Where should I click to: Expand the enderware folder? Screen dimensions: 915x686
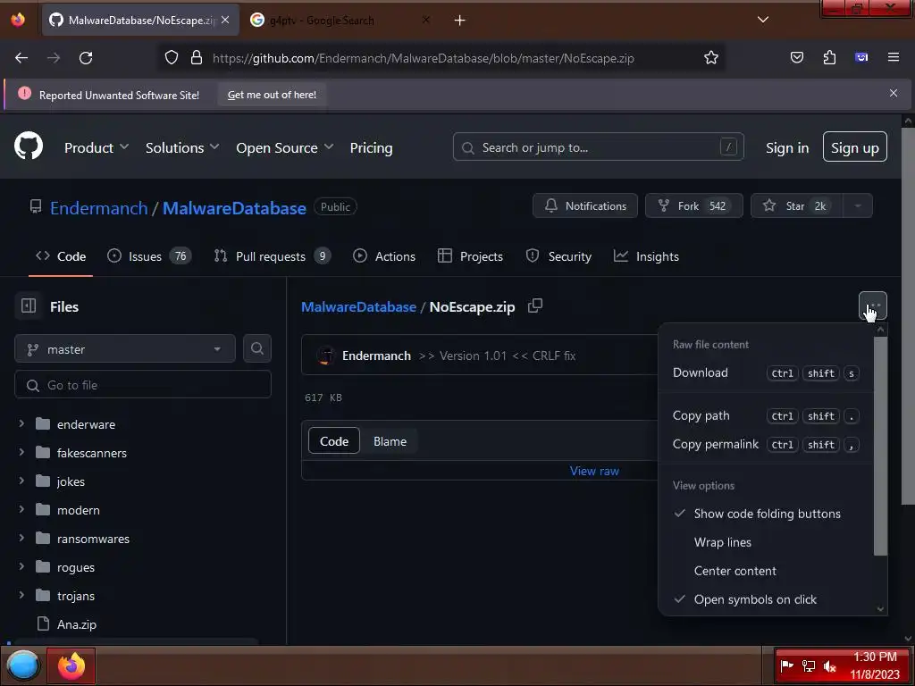(x=21, y=424)
